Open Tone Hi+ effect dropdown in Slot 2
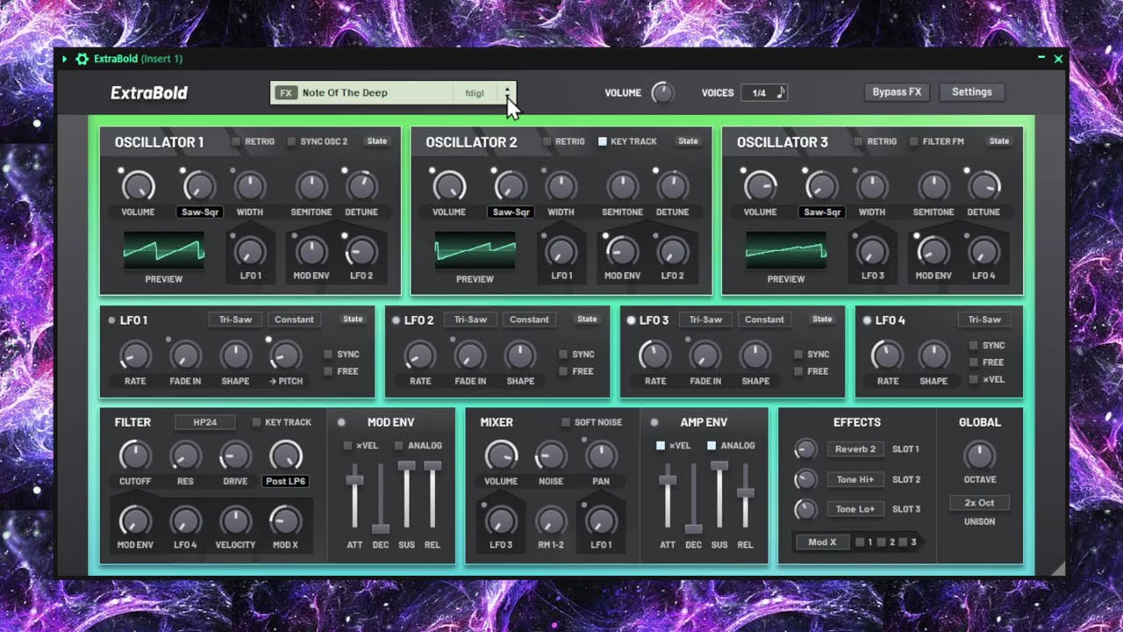 [x=855, y=479]
